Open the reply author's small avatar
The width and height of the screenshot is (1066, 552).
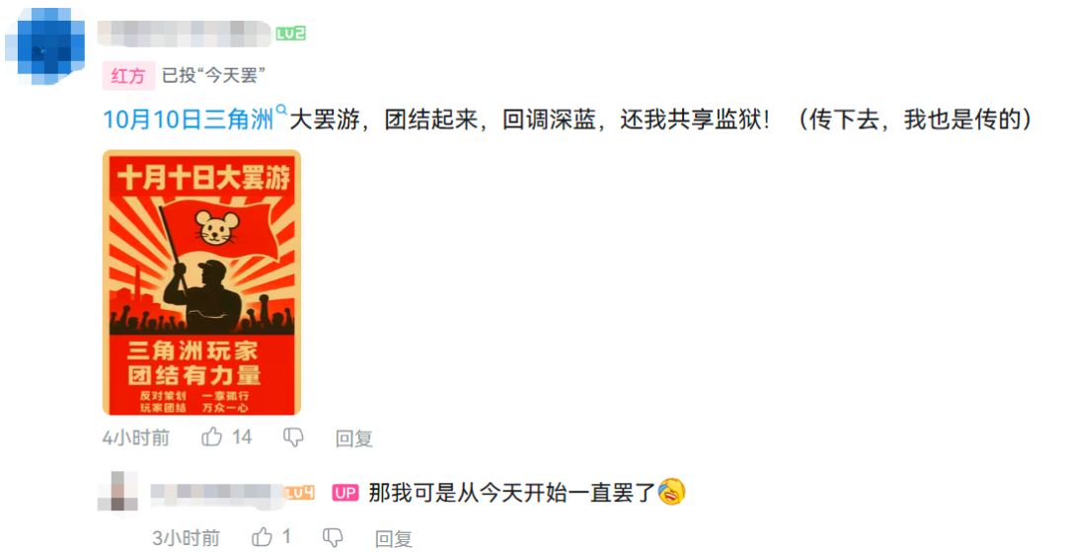(x=117, y=491)
